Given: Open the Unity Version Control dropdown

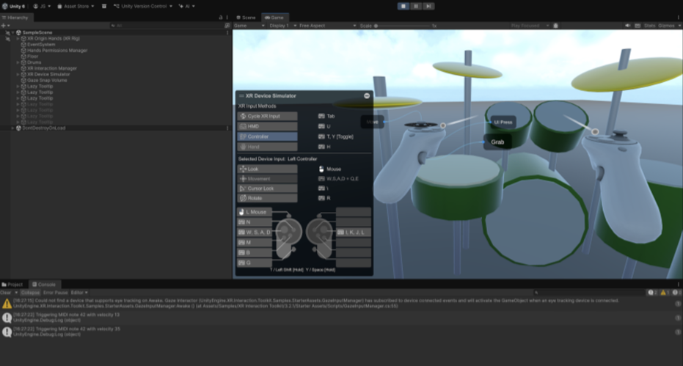Looking at the screenshot, I should tap(142, 6).
